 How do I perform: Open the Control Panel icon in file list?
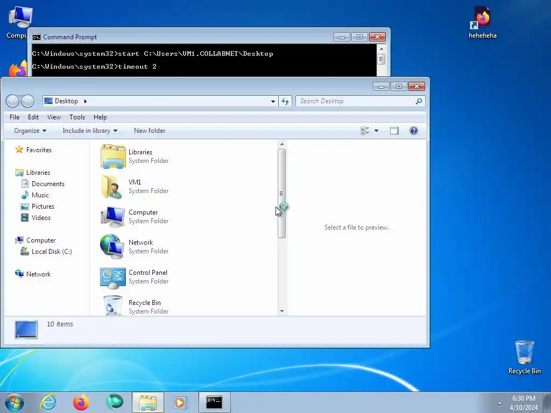113,277
